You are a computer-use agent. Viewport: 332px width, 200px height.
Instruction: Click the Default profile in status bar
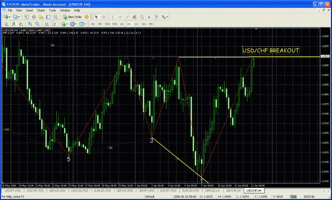(x=150, y=197)
